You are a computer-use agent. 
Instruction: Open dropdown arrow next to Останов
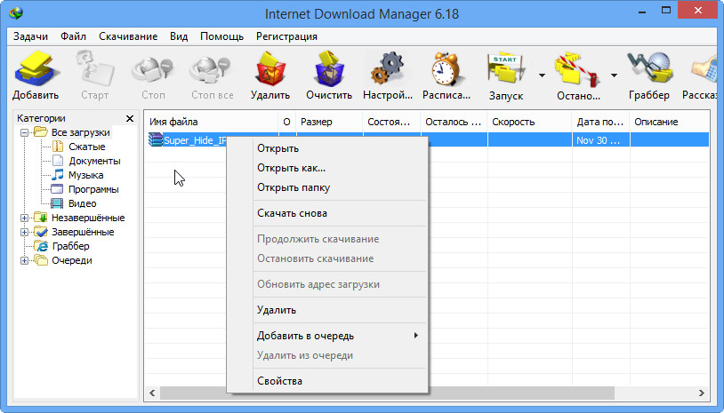614,75
